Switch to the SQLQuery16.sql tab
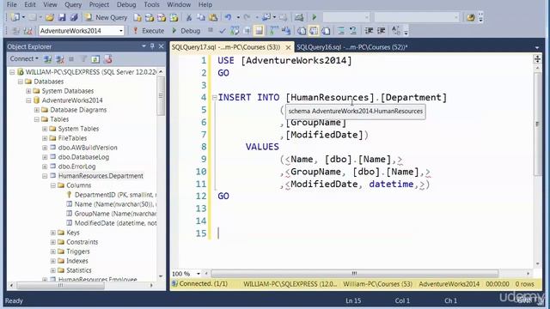Viewport: 550px width, 309px height. point(351,47)
